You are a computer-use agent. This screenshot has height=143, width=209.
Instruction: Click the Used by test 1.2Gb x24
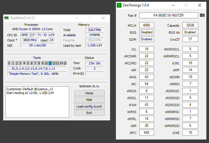pos(95,45)
